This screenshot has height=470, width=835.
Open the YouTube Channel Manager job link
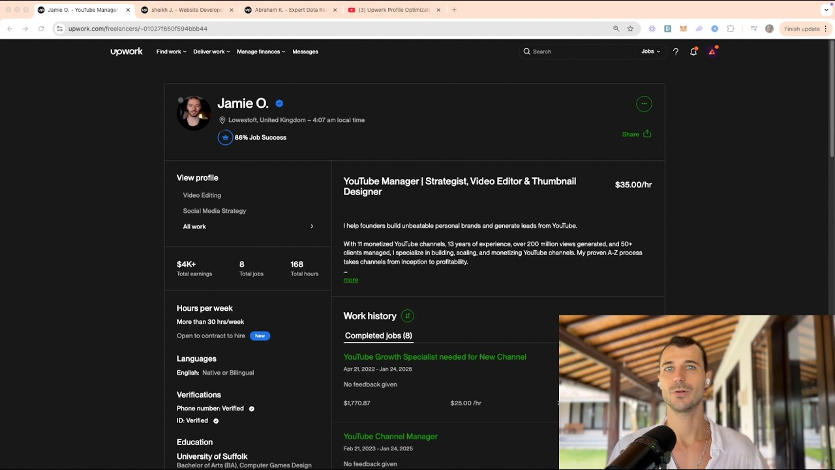click(390, 437)
